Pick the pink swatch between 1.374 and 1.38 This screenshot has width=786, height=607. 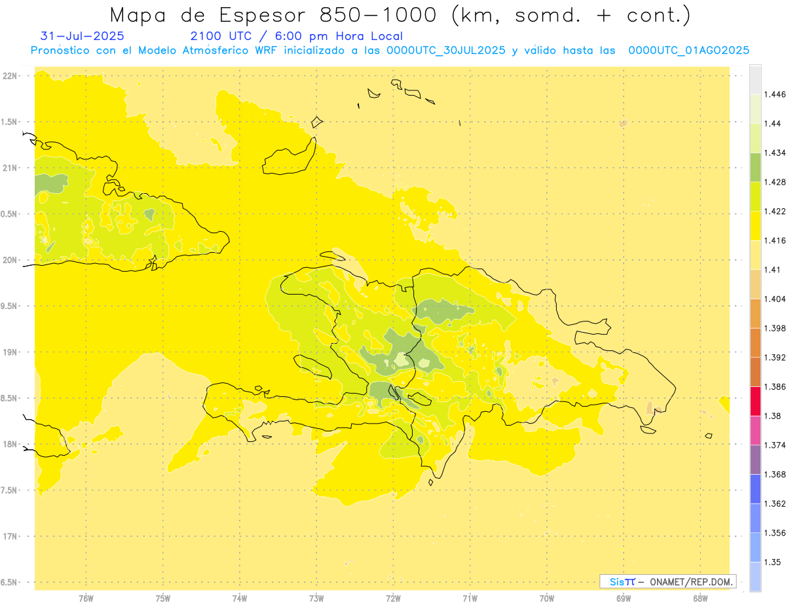coord(755,430)
